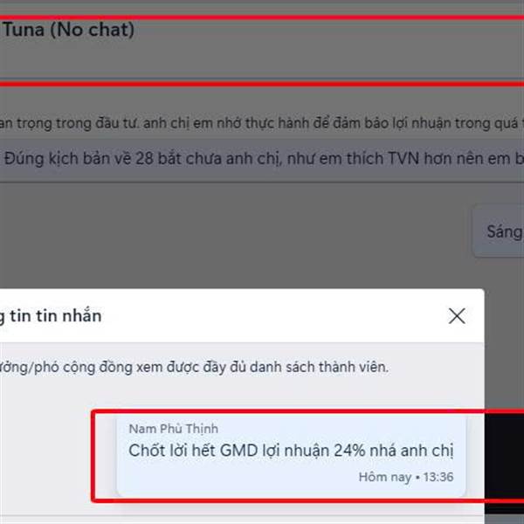Open pinned message about đầu tư lợi nhuận
The height and width of the screenshot is (524, 524).
click(x=262, y=123)
